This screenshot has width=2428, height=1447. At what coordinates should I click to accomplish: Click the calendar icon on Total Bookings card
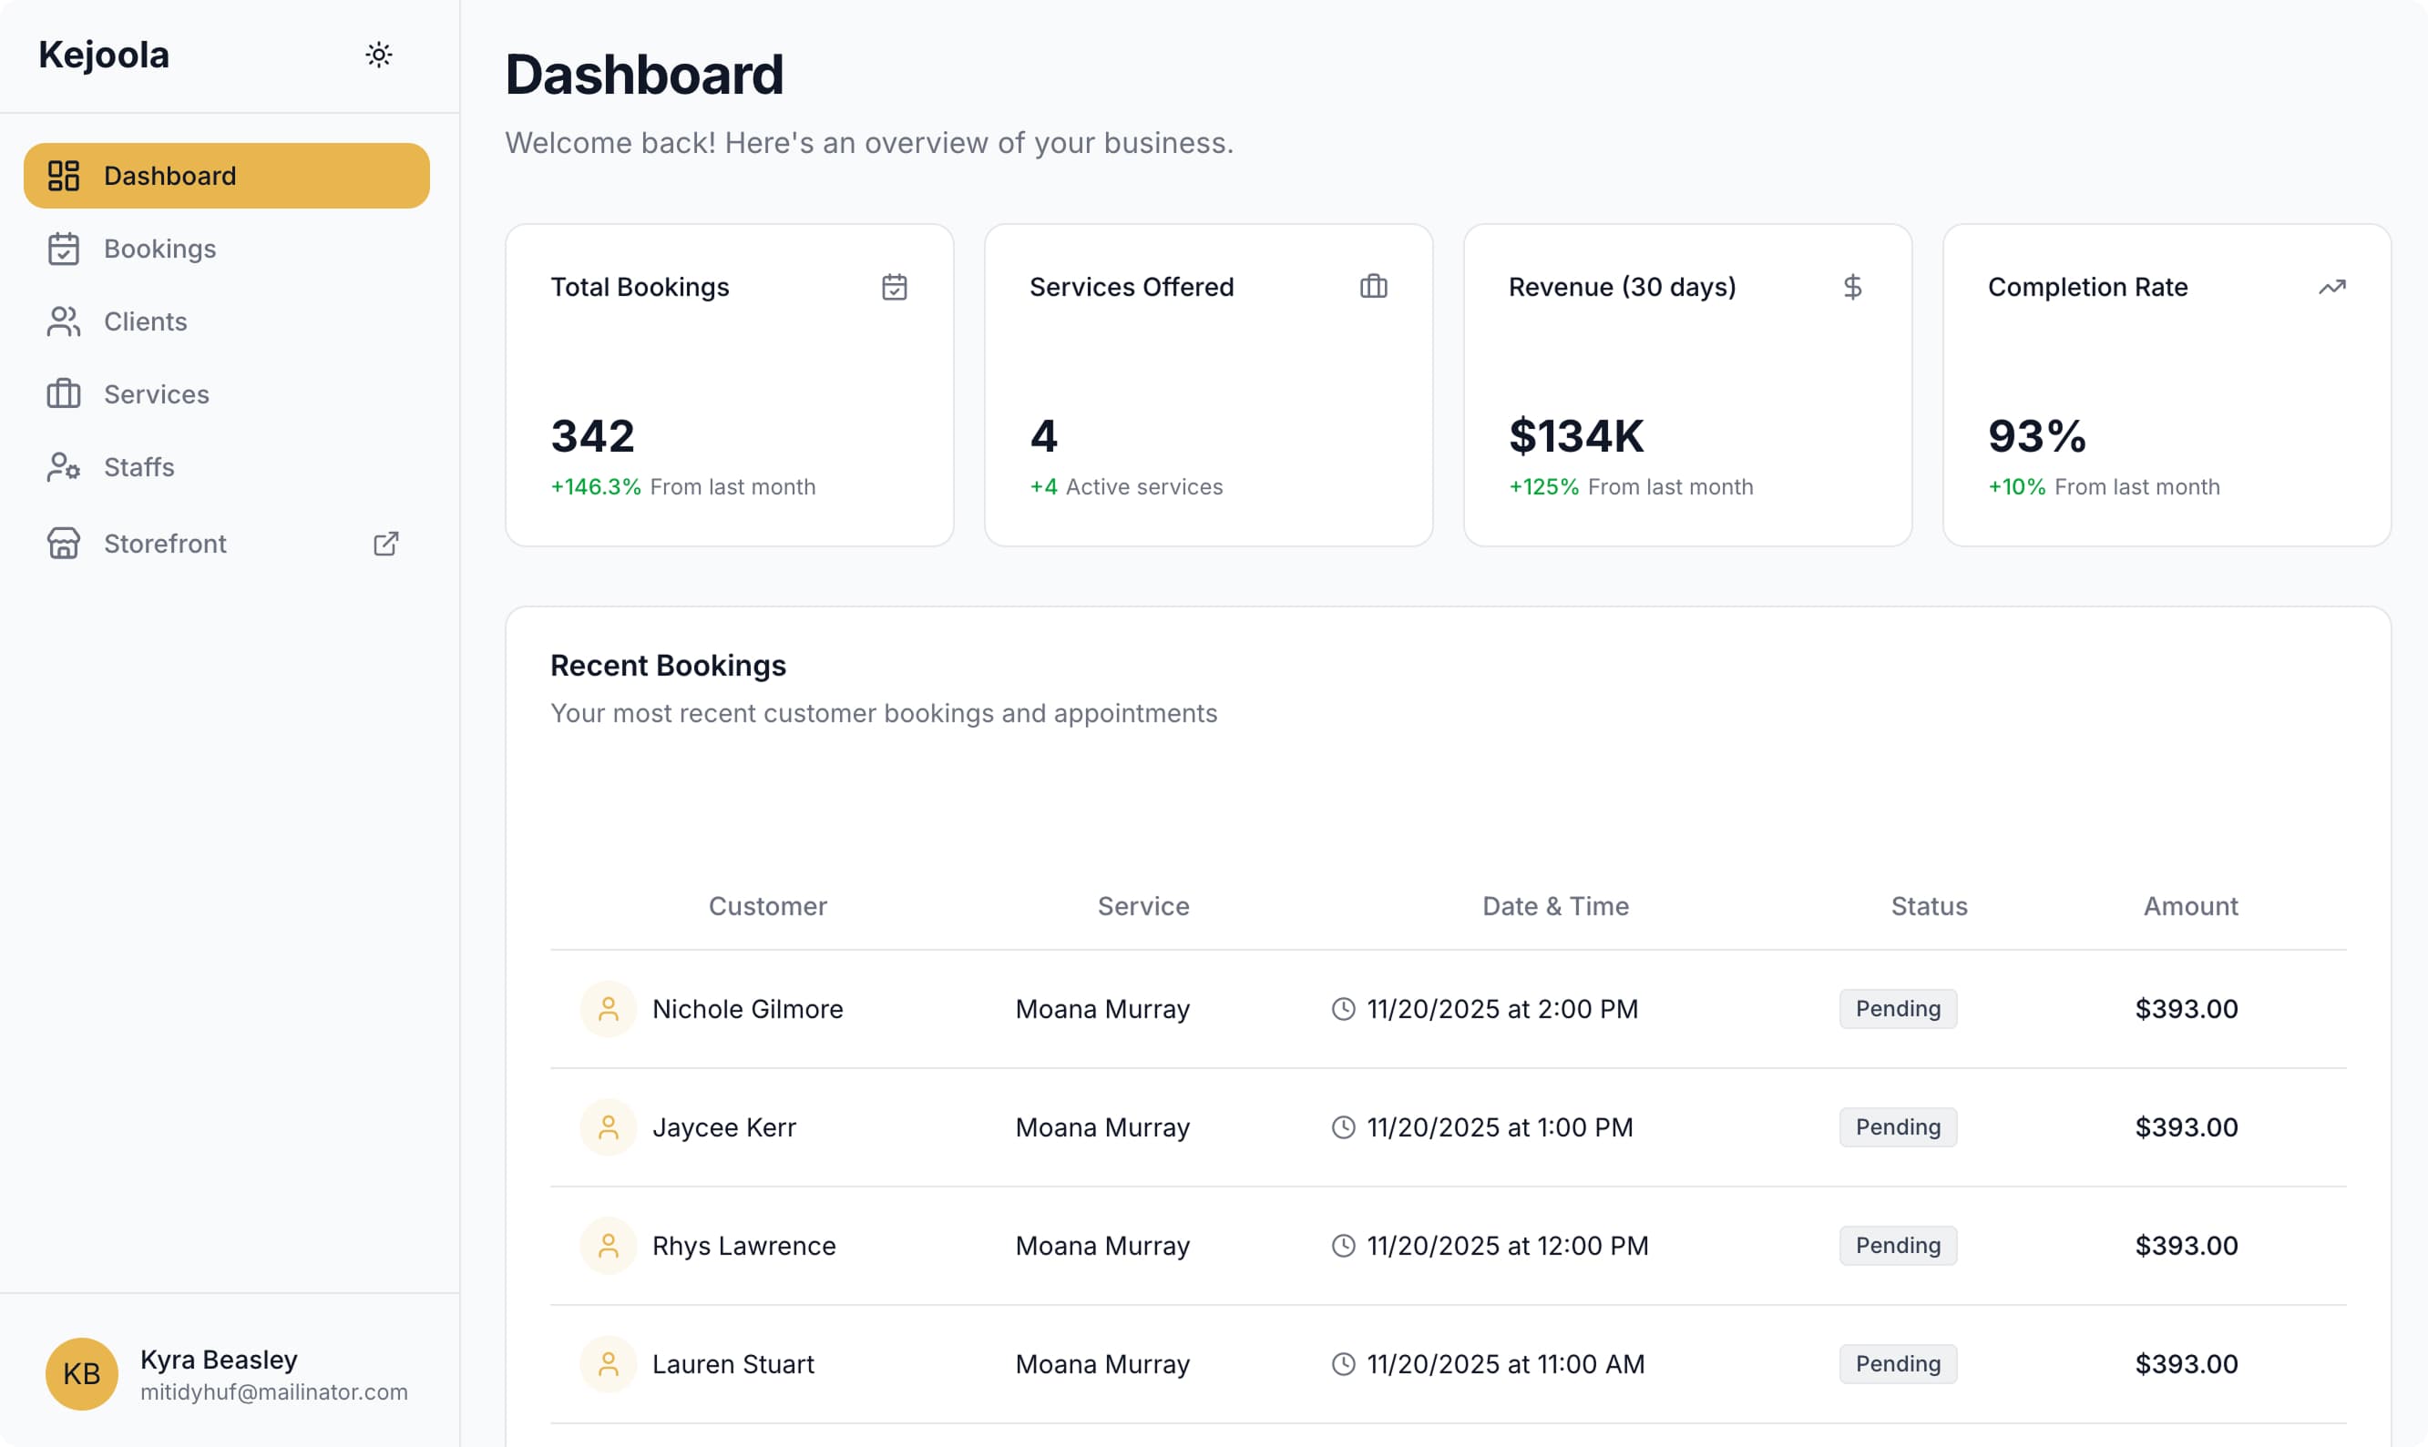point(895,287)
